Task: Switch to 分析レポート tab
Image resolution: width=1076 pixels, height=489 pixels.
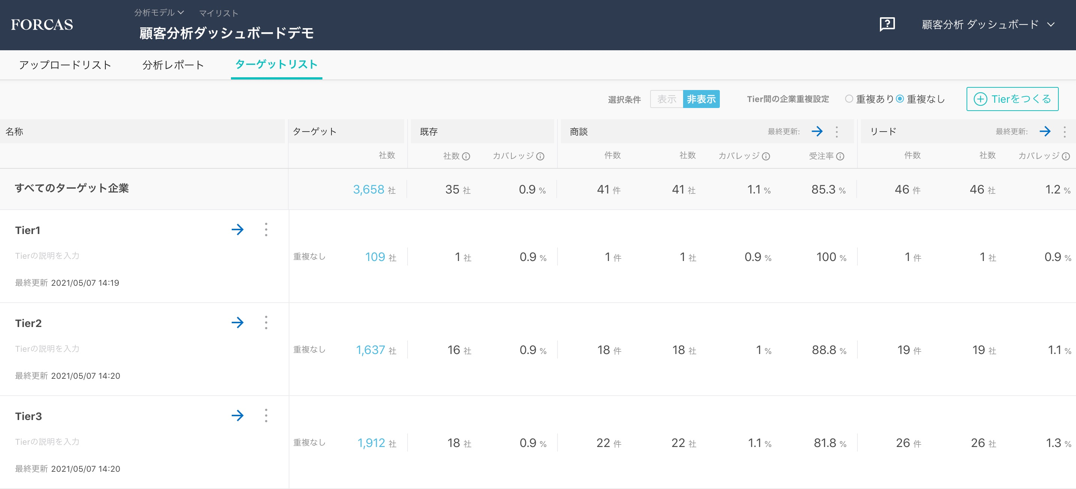Action: click(173, 65)
